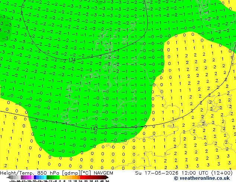Click the 'Height/Temp. 850 hPa' map title
This screenshot has height=182, width=236.
click(30, 173)
